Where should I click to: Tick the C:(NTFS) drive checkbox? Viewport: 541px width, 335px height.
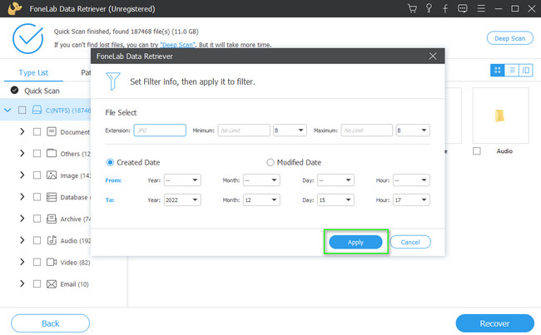[22, 110]
